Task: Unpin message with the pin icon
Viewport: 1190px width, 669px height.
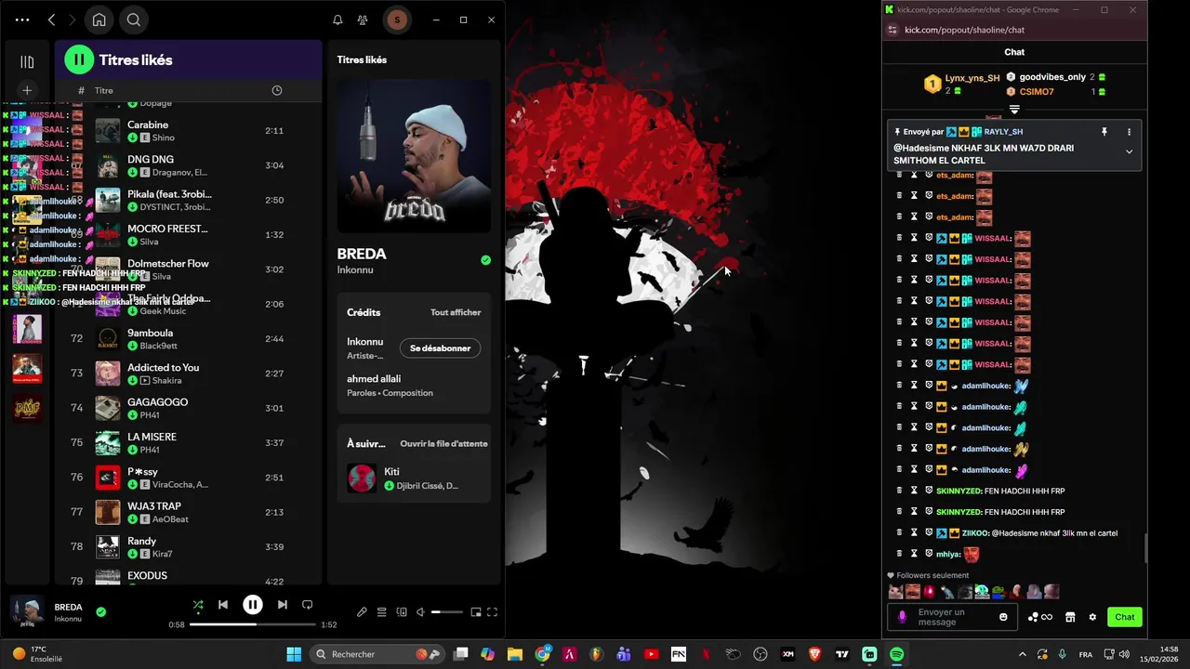Action: [x=1104, y=132]
